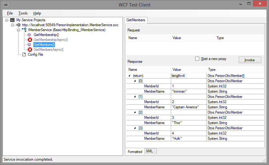Click the status bar resize grip
The image size is (269, 165).
pos(264,160)
